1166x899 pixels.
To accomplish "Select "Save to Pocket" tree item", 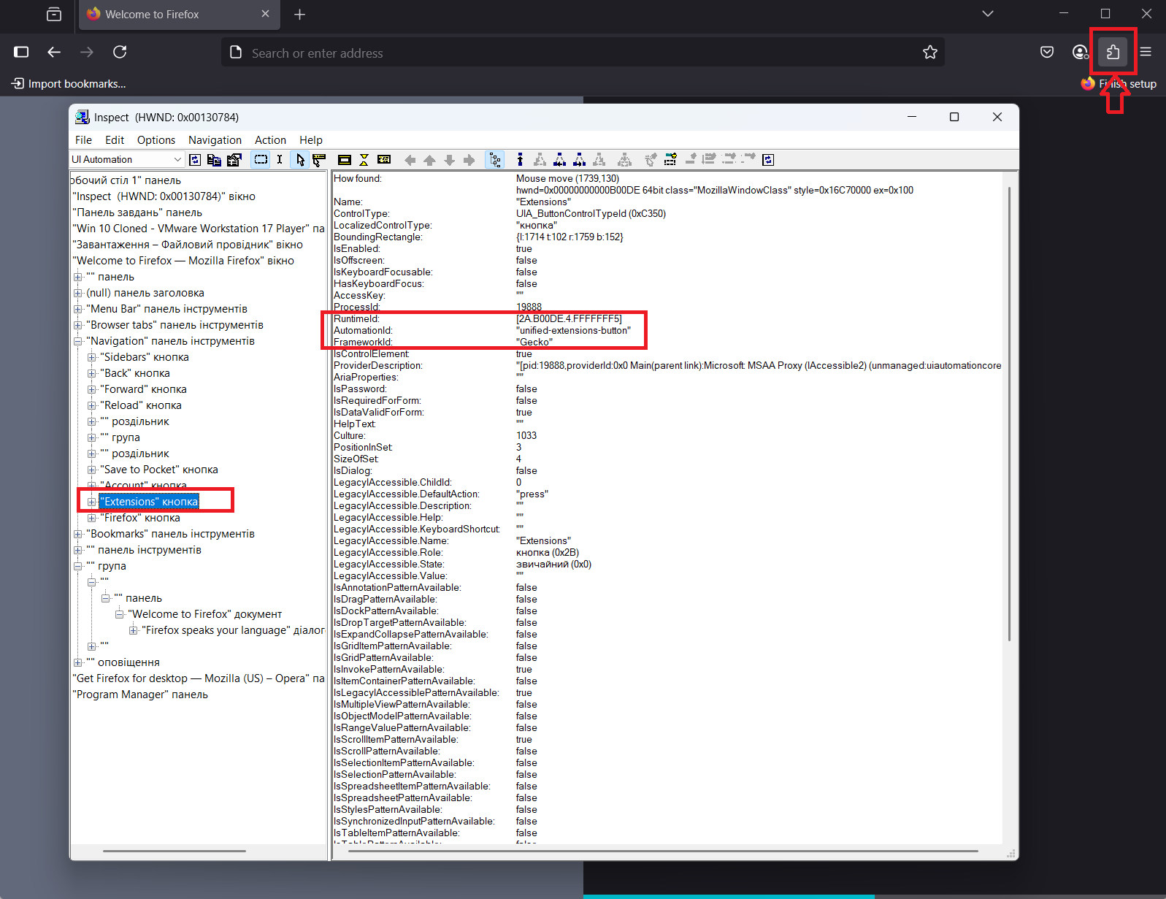I will [x=159, y=470].
